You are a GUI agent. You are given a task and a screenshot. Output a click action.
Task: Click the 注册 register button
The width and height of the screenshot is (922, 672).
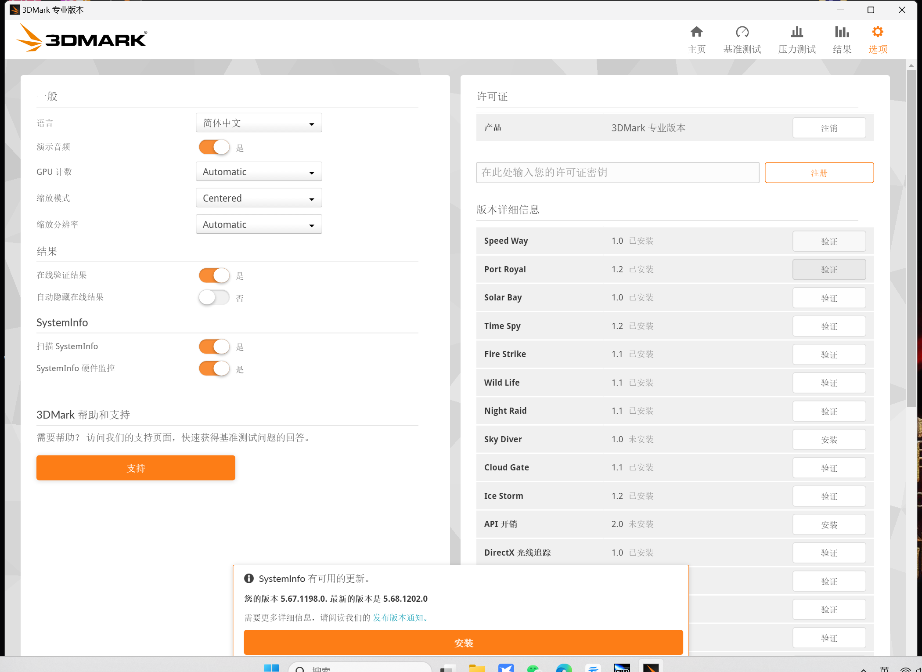819,173
